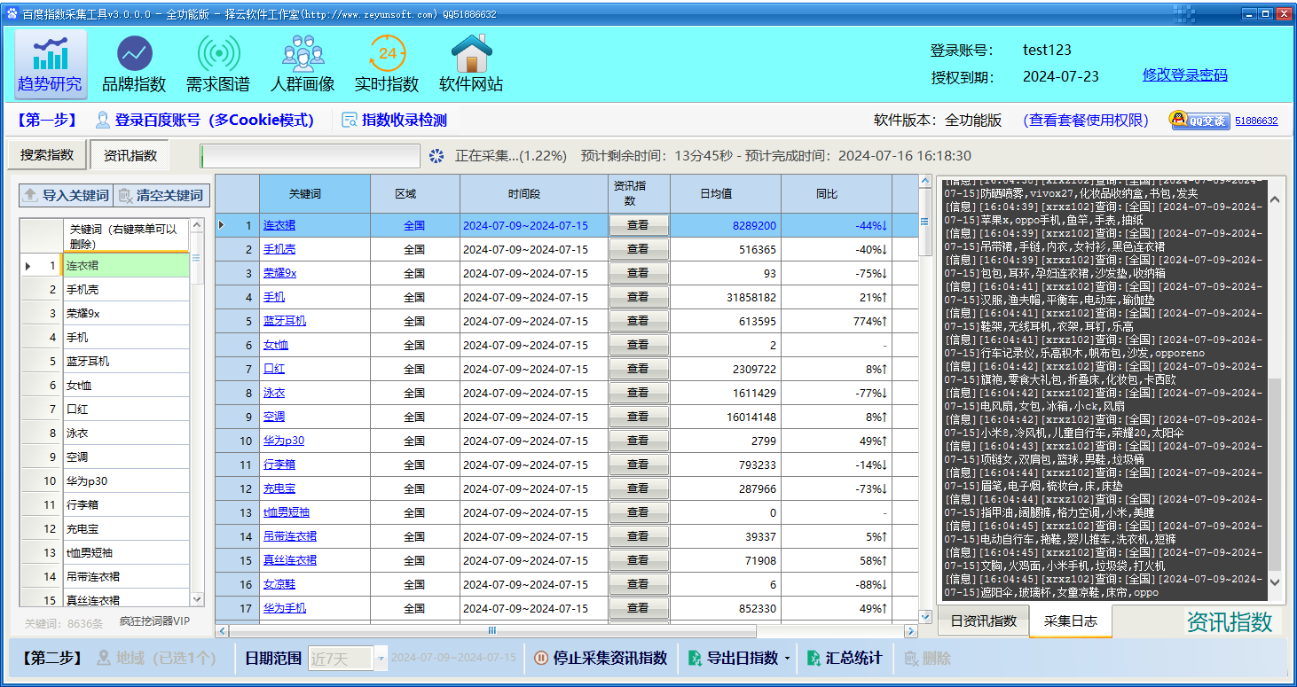Click the 登录百度账号 (多Cookie模式) login link
Viewport: 1297px width, 687px height.
tap(205, 121)
